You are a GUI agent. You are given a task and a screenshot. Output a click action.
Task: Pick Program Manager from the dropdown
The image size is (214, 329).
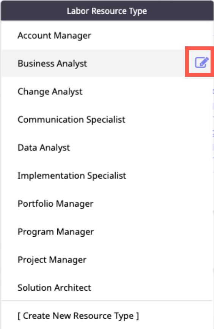pyautogui.click(x=107, y=232)
